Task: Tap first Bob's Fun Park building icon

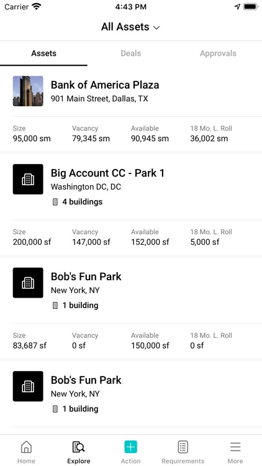Action: [28, 283]
